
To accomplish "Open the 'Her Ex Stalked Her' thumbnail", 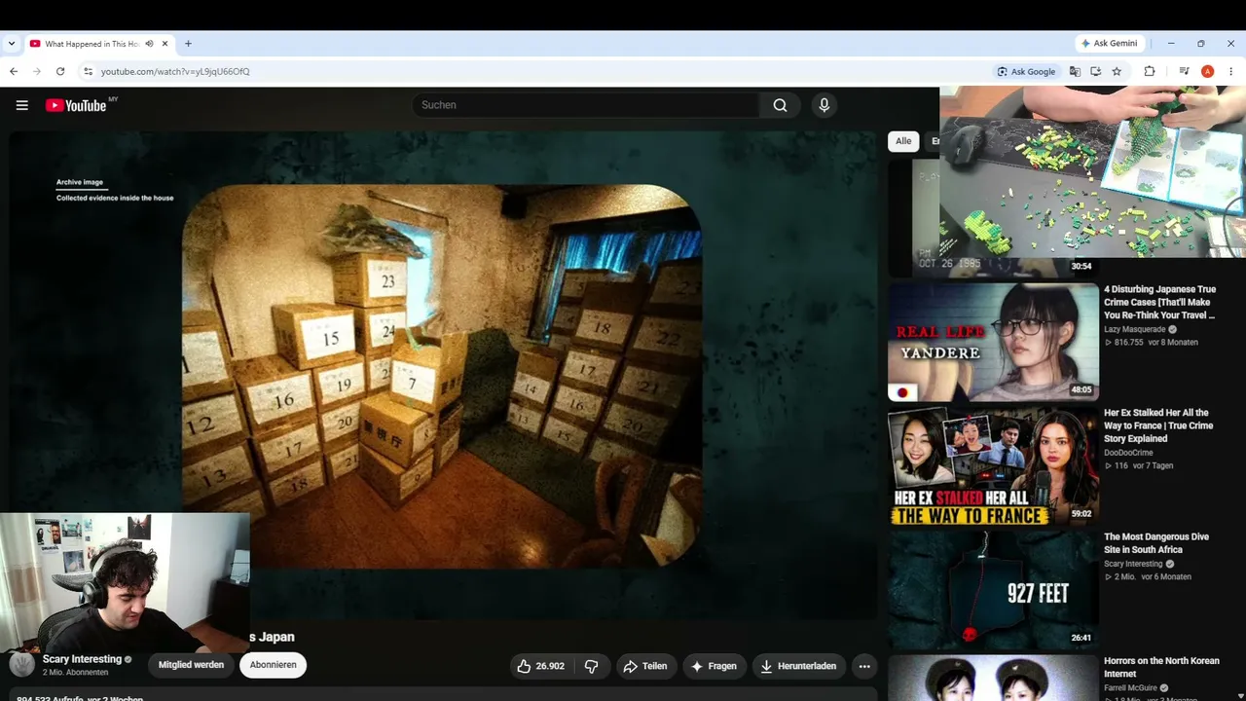I will coord(993,465).
